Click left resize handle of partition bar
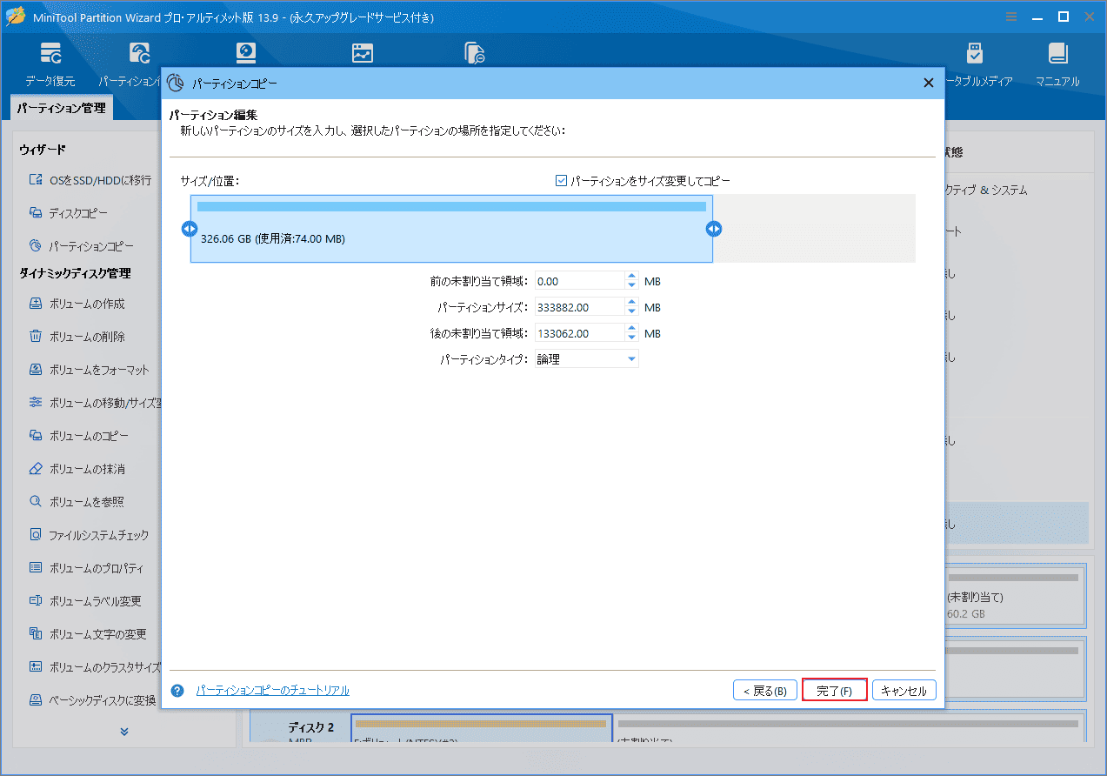Viewport: 1107px width, 776px height. pos(190,229)
